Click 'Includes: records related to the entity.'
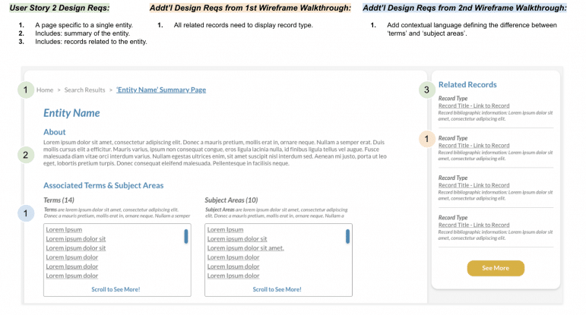Screen dimensions: 586x315 point(91,42)
